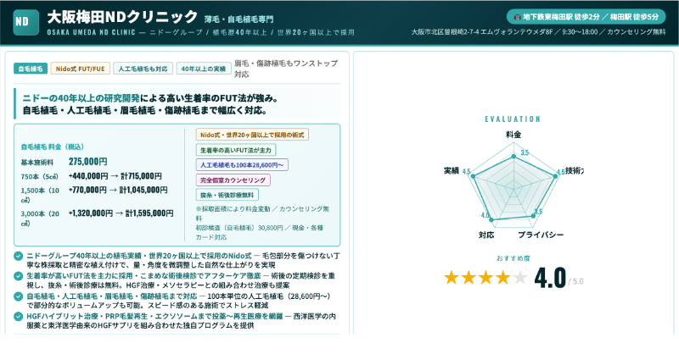Screen dimensions: 679x354
Task: Select the Nido式 FUT/FUE tag
Action: pos(78,69)
